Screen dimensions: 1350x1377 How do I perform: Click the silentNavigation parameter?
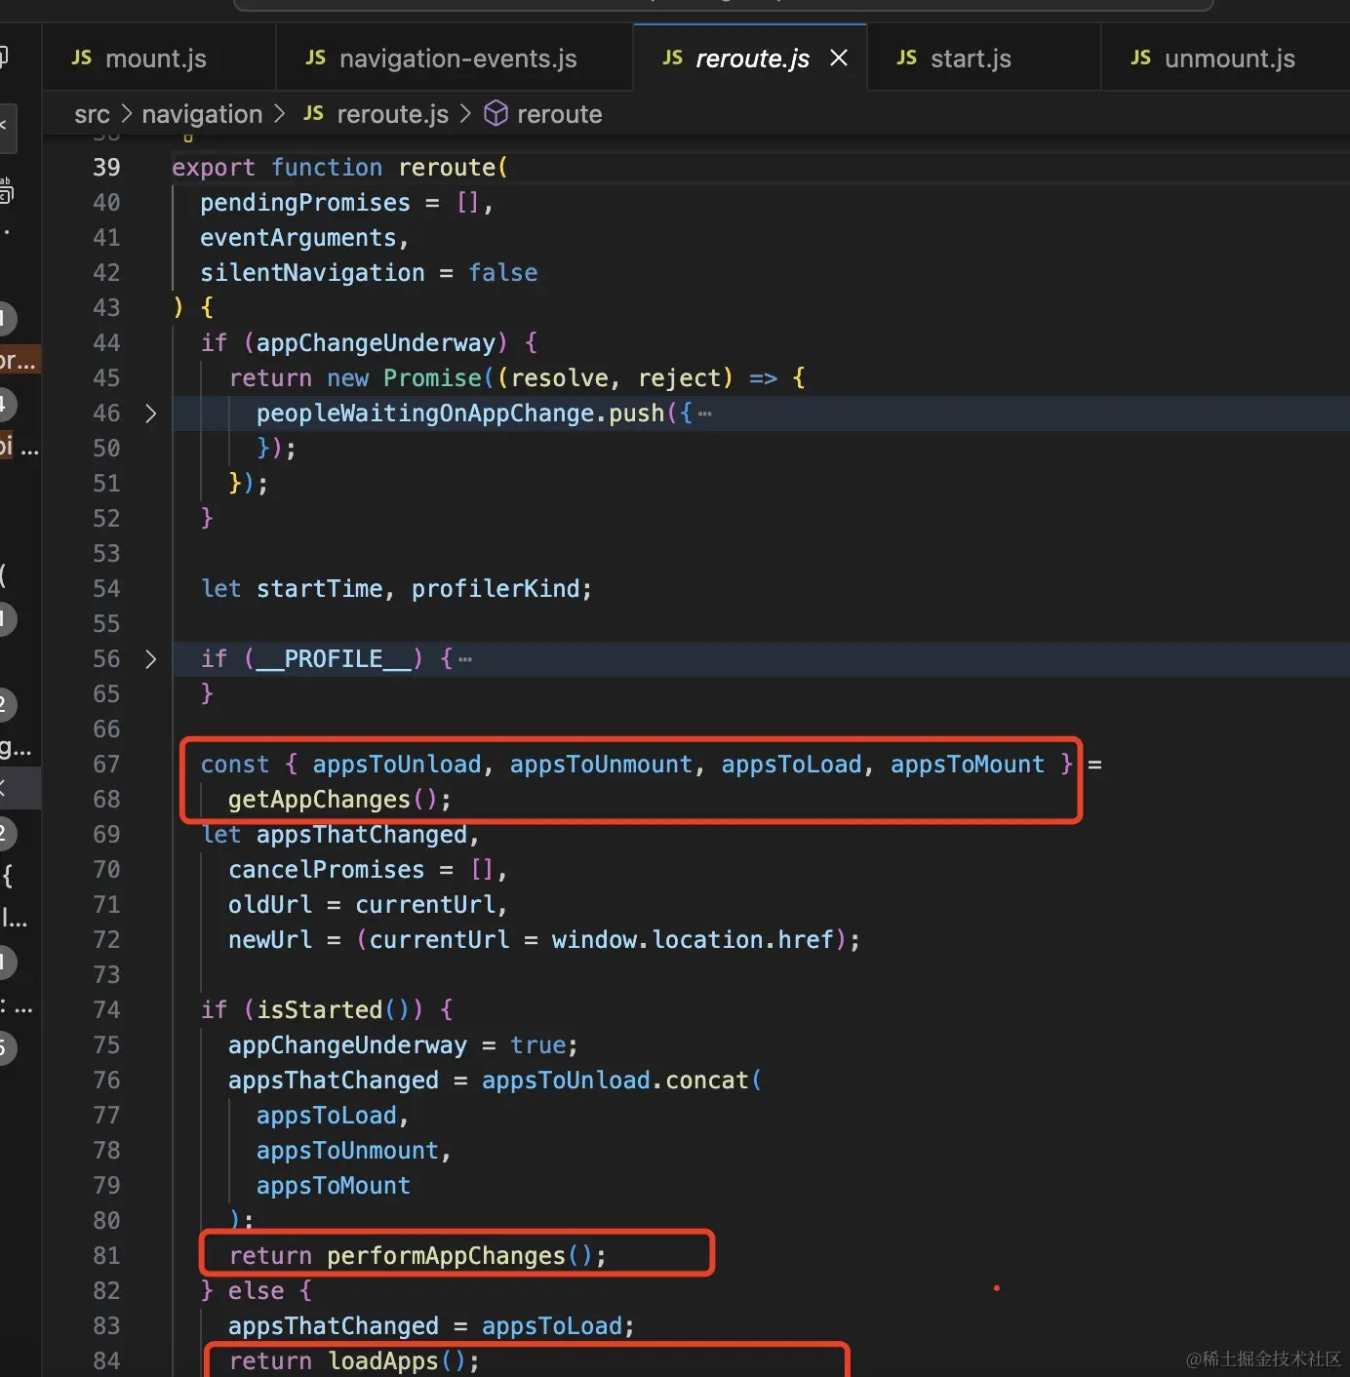tap(312, 273)
